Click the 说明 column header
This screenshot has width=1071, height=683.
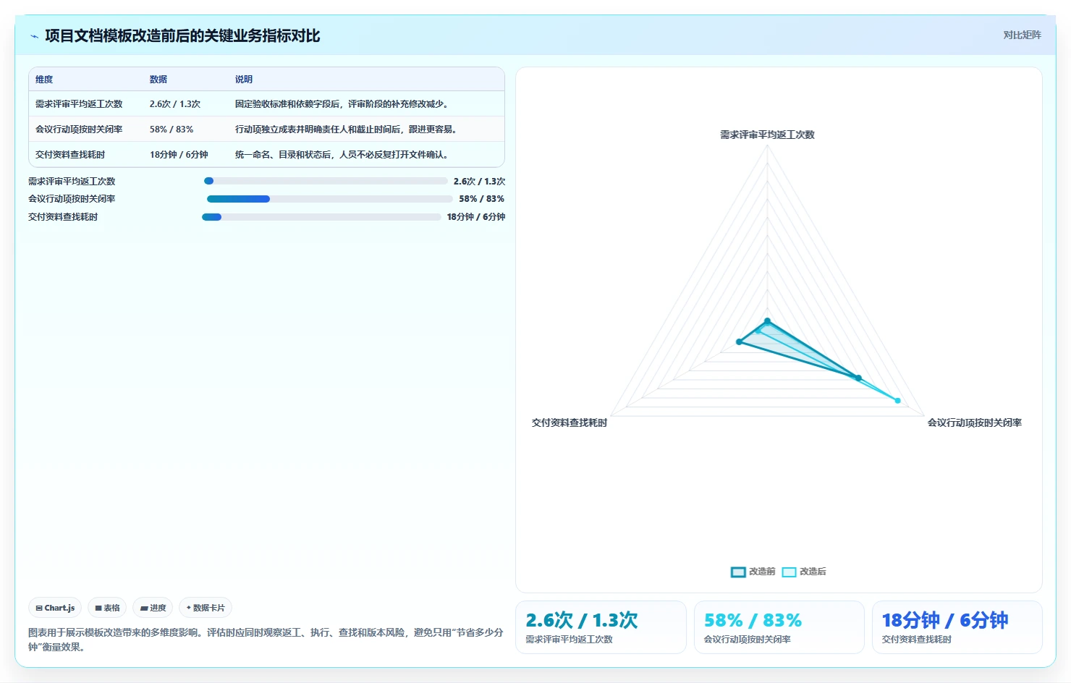point(244,80)
